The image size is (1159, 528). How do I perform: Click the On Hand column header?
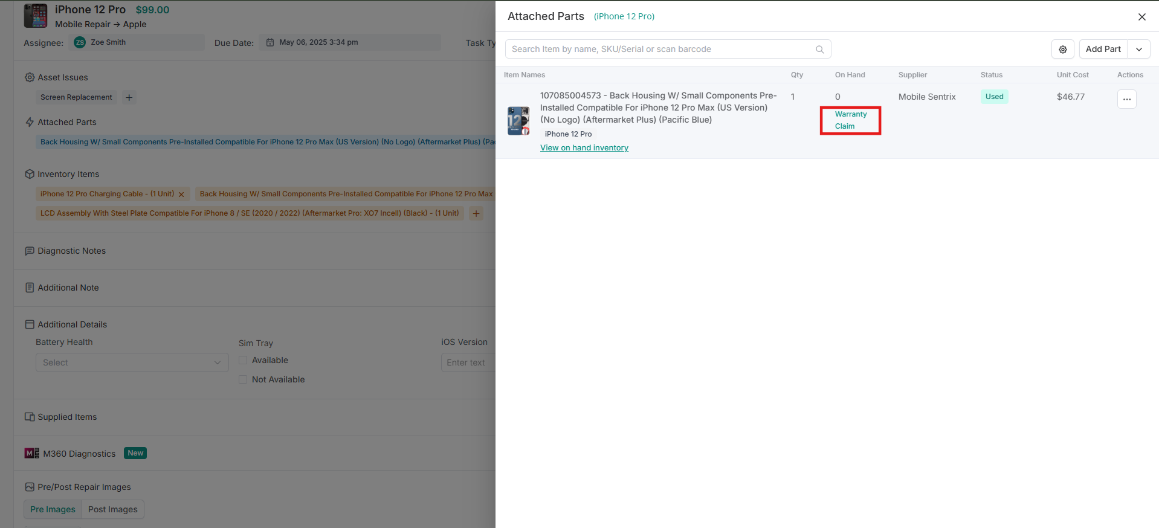pos(850,75)
